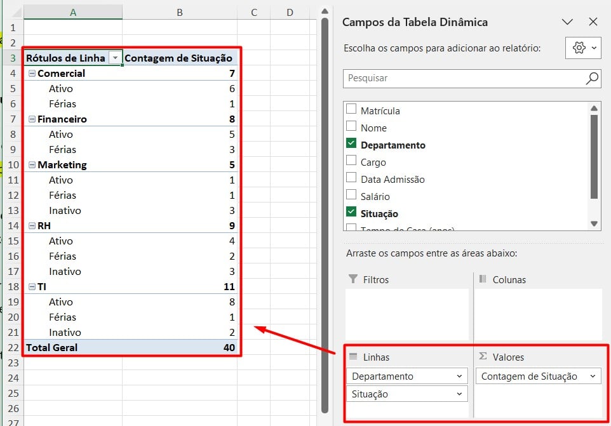611x426 pixels.
Task: Open Departamento dropdown in Linhas area
Action: tap(459, 376)
